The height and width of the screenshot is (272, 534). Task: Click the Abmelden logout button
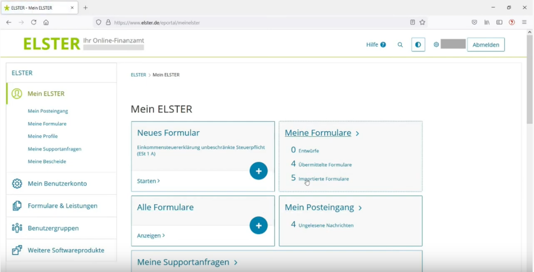[x=485, y=44]
